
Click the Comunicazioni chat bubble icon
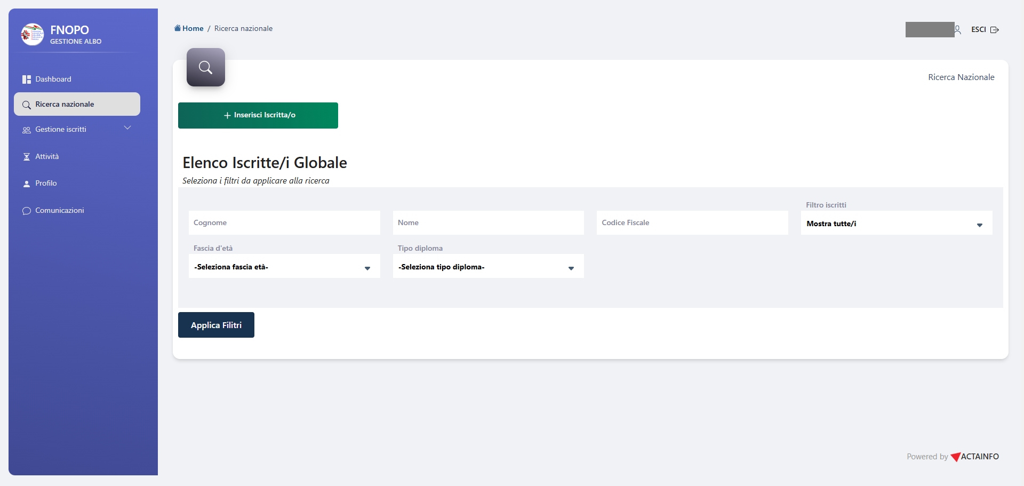[x=26, y=211]
